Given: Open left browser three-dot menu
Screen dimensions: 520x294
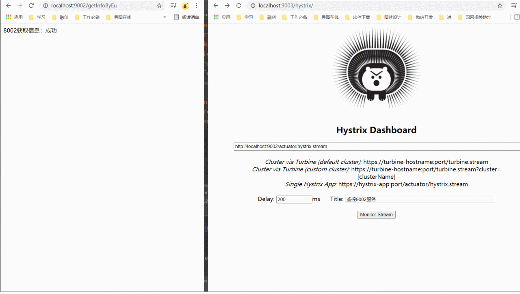Looking at the screenshot, I should pyautogui.click(x=197, y=6).
